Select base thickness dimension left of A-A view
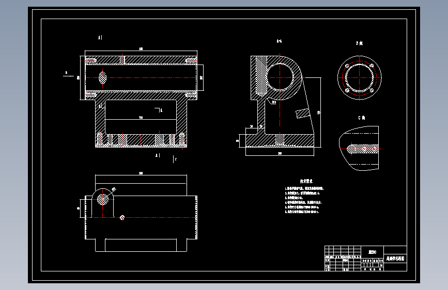Viewport: 448px width, 290px height. click(238, 141)
